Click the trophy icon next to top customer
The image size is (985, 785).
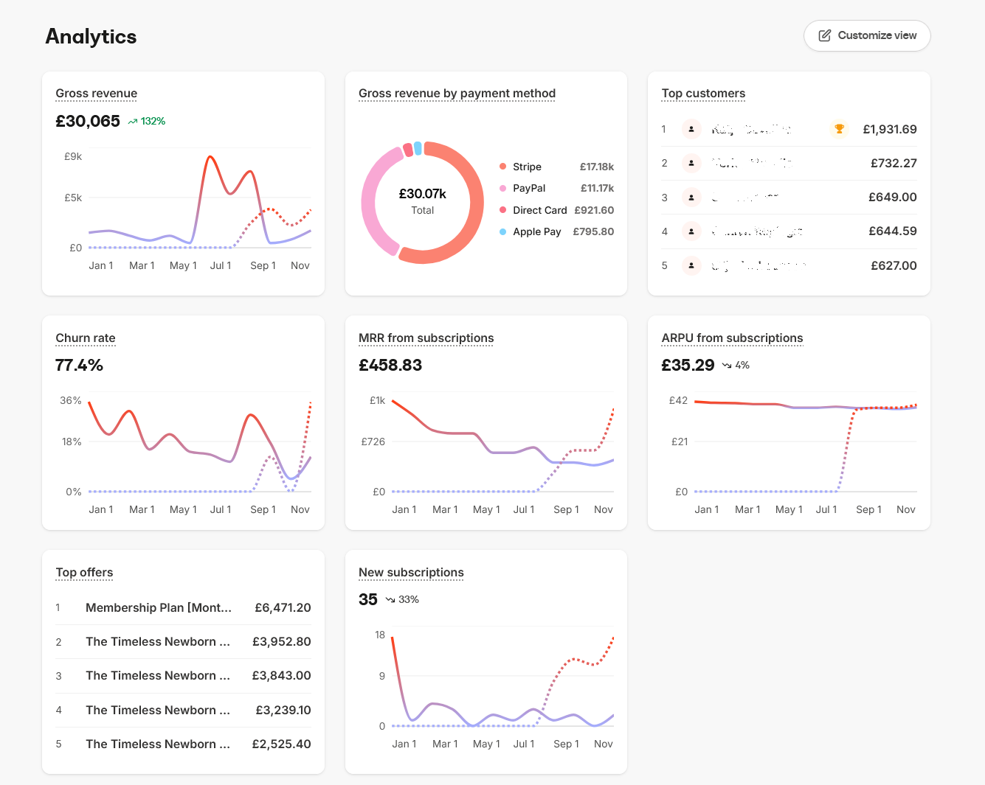[x=840, y=129]
